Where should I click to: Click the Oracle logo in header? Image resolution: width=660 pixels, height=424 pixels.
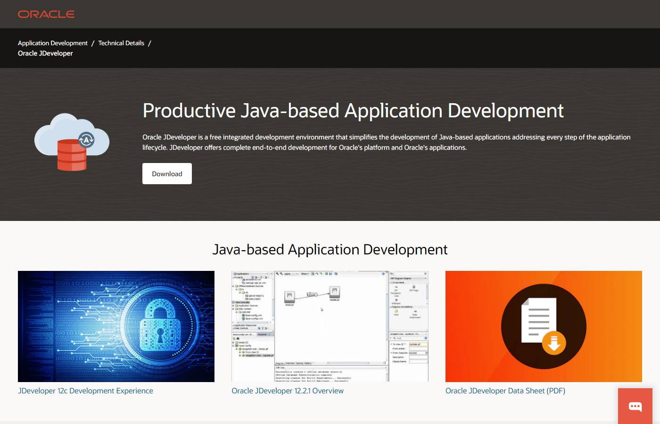(46, 14)
